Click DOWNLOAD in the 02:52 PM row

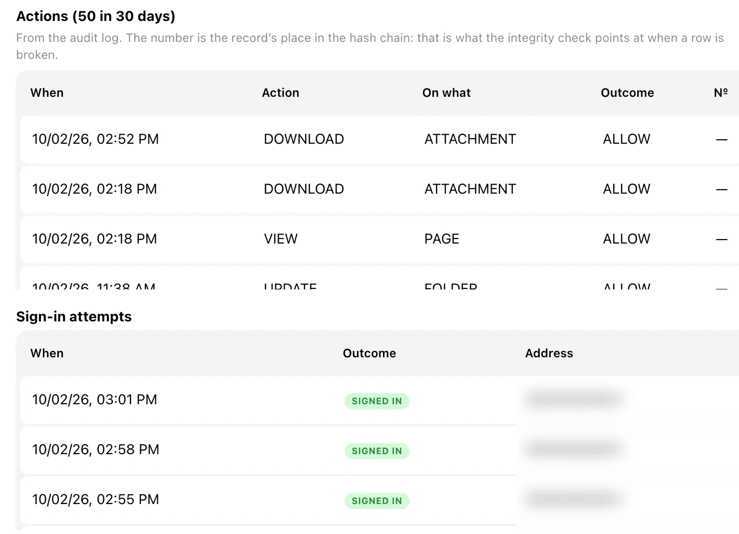pos(304,139)
